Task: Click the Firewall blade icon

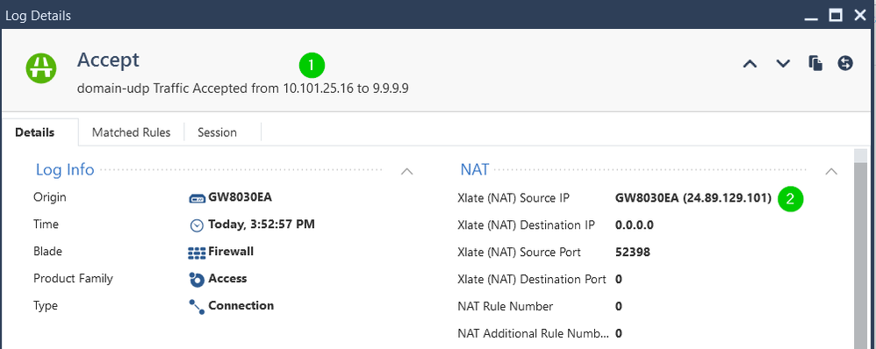Action: pos(197,253)
